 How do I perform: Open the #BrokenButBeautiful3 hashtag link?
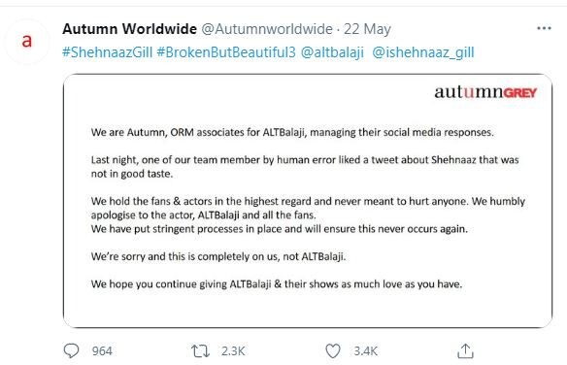click(226, 52)
